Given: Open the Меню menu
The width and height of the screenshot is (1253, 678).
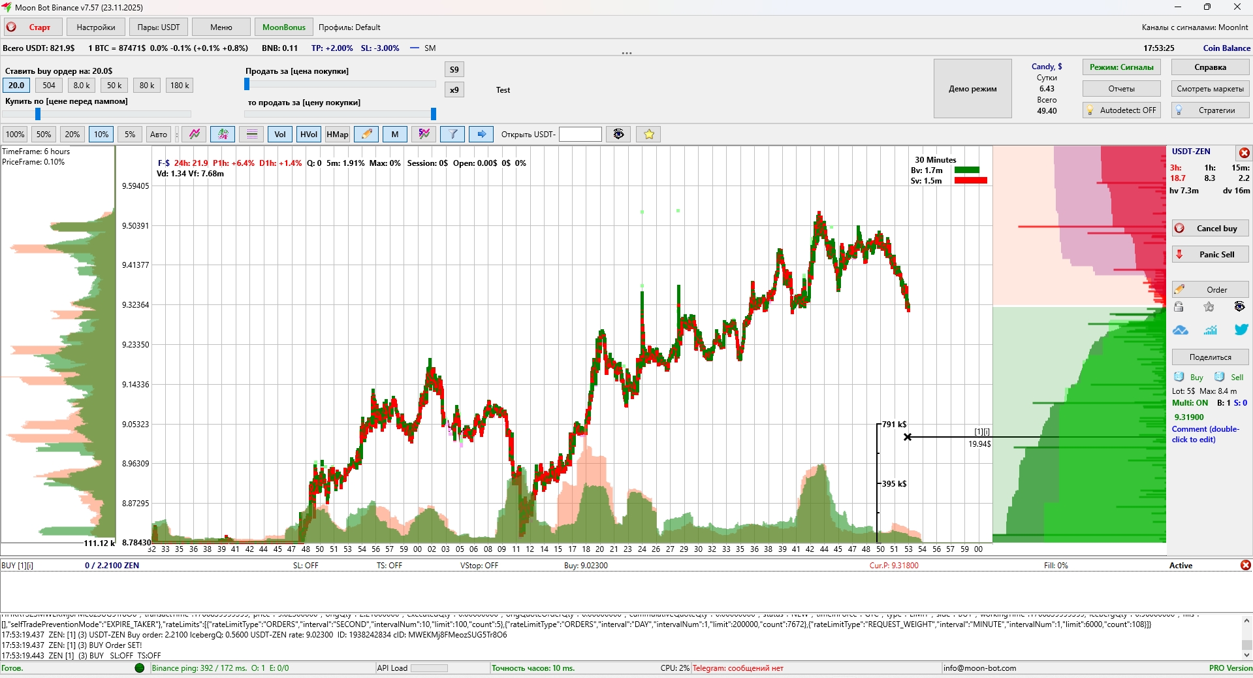Looking at the screenshot, I should [x=221, y=27].
